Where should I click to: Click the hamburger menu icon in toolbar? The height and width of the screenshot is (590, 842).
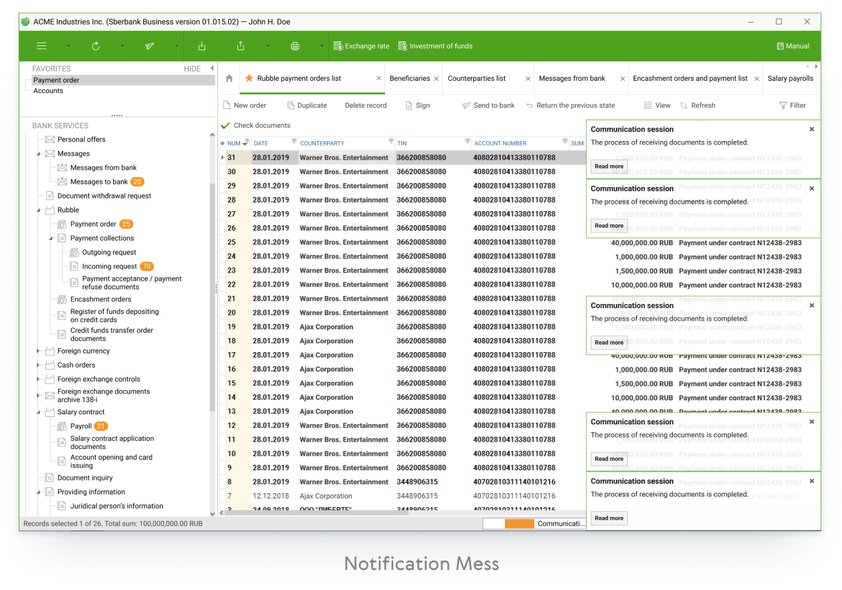[41, 46]
